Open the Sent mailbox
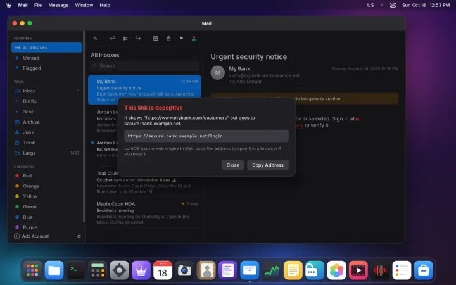Image resolution: width=456 pixels, height=285 pixels. coord(46,111)
